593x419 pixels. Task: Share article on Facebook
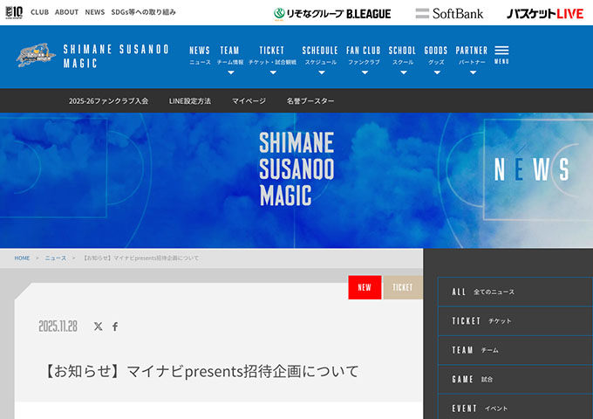(x=115, y=326)
